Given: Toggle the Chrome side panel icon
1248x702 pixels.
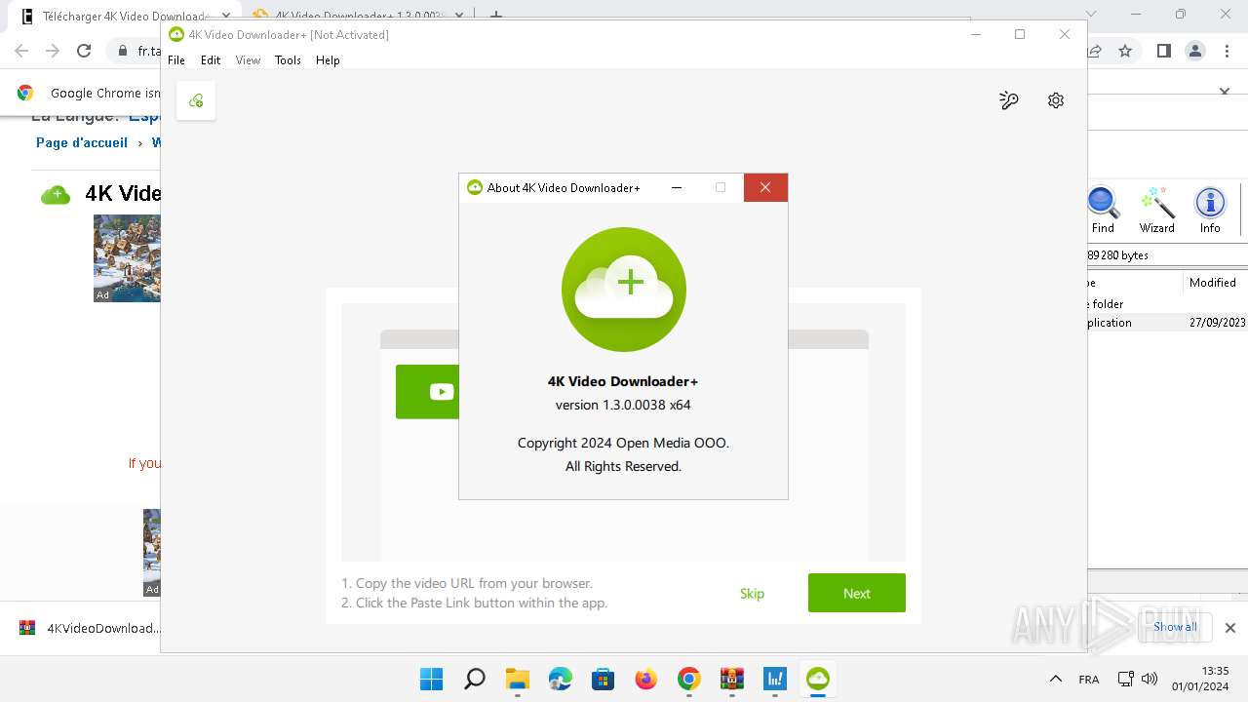Looking at the screenshot, I should pos(1163,51).
